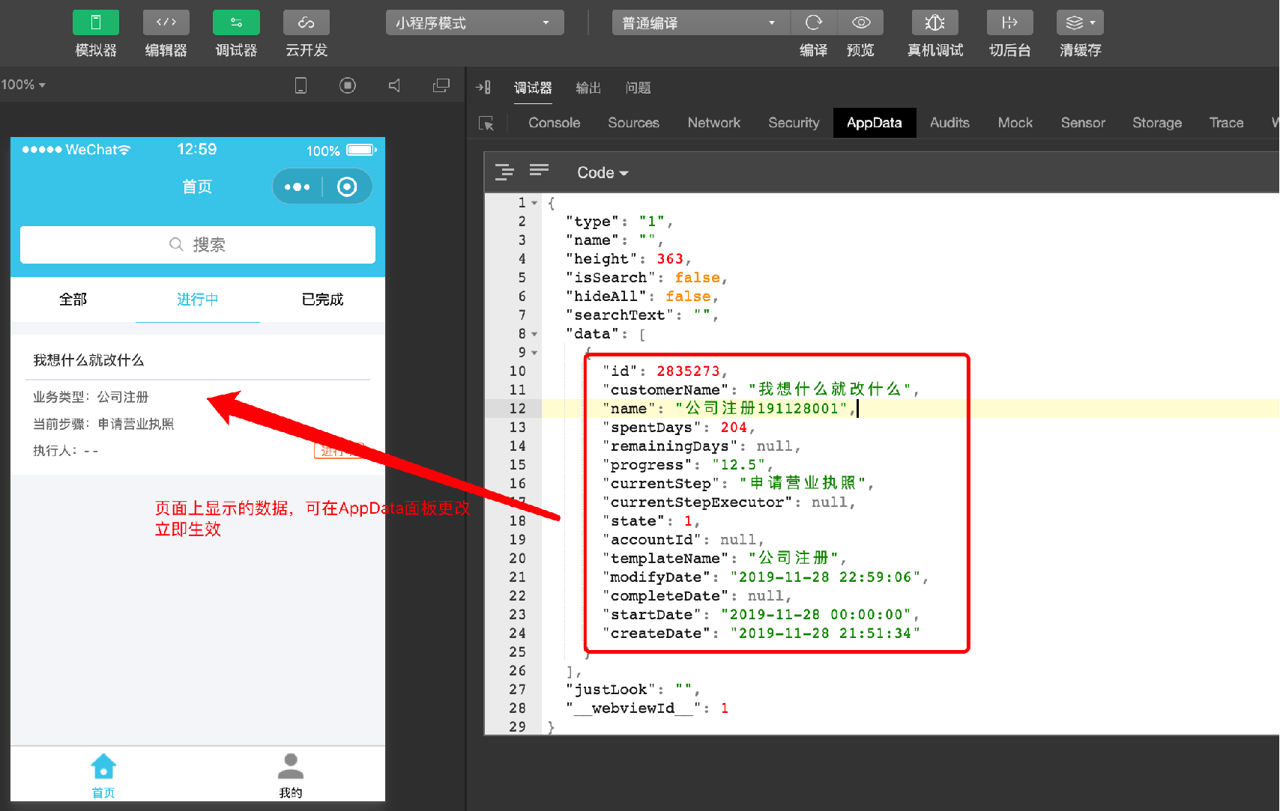This screenshot has height=811, width=1280.
Task: Open the 小程序模式 mode dropdown
Action: tap(475, 22)
